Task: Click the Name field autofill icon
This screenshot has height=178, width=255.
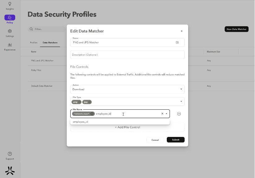Action: point(177,42)
